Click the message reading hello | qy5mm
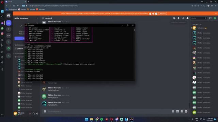 tap(53, 90)
